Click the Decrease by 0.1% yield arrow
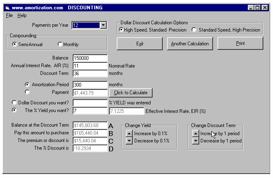 (x=129, y=141)
